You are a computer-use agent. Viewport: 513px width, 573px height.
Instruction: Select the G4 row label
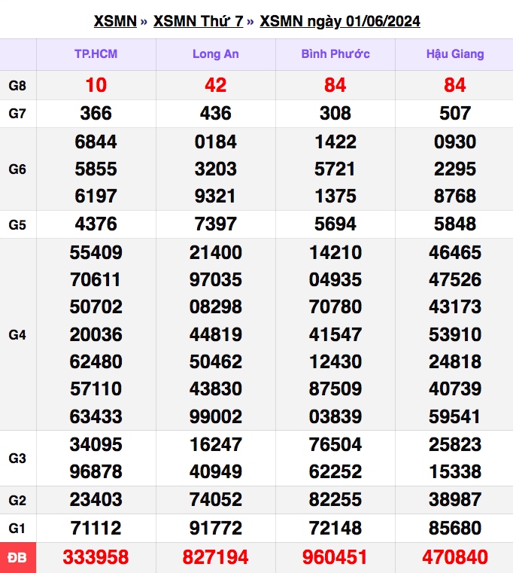17,335
